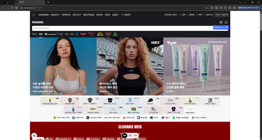Click the 타임세일 shortcut button
262x140 pixels.
[142, 118]
